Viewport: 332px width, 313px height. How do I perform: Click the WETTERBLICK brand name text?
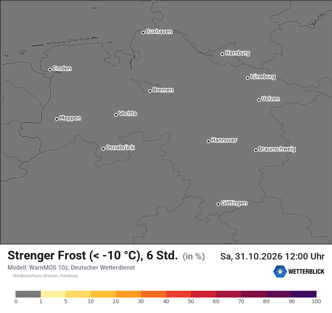click(306, 272)
